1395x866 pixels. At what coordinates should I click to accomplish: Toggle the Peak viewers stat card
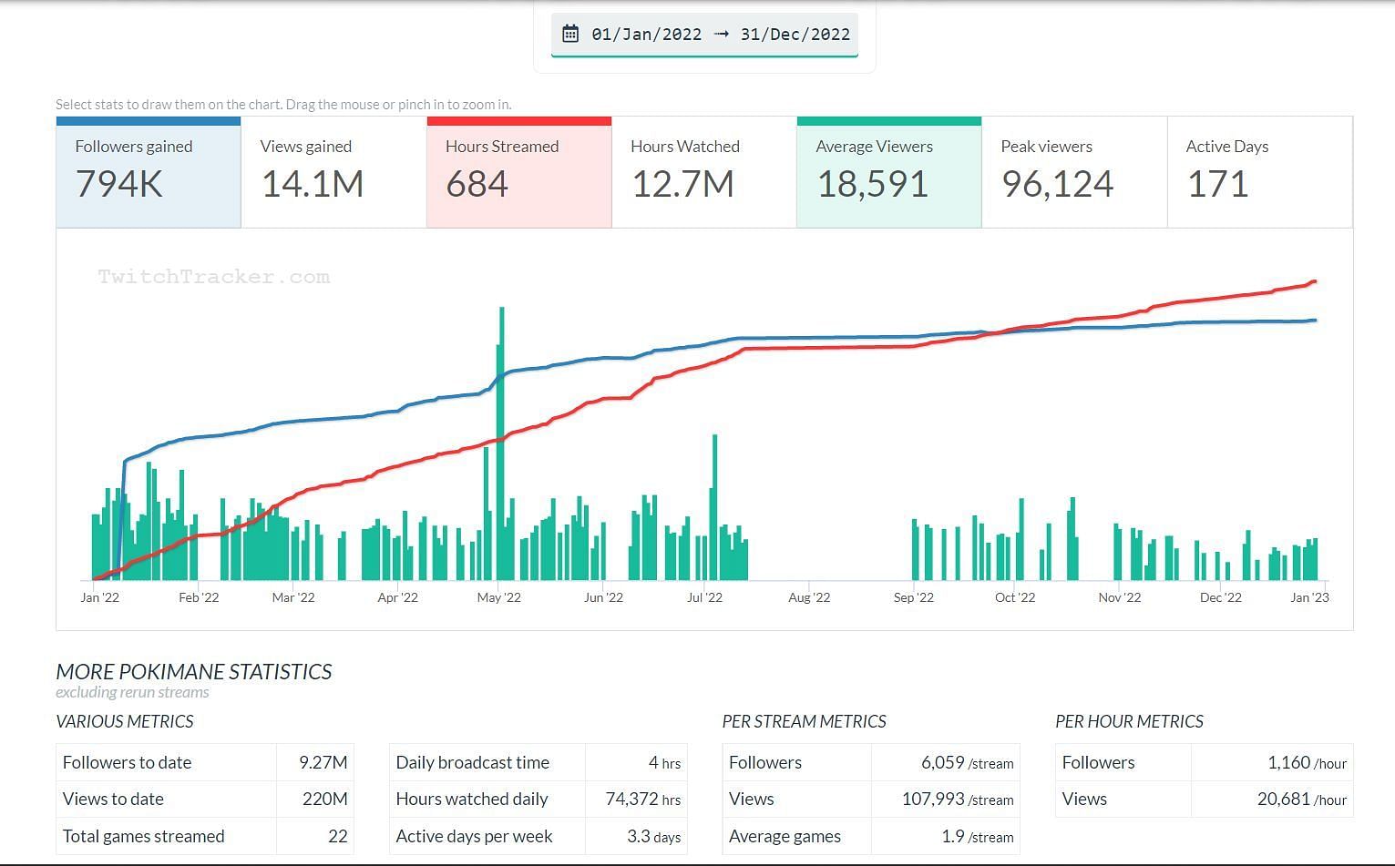[1074, 172]
